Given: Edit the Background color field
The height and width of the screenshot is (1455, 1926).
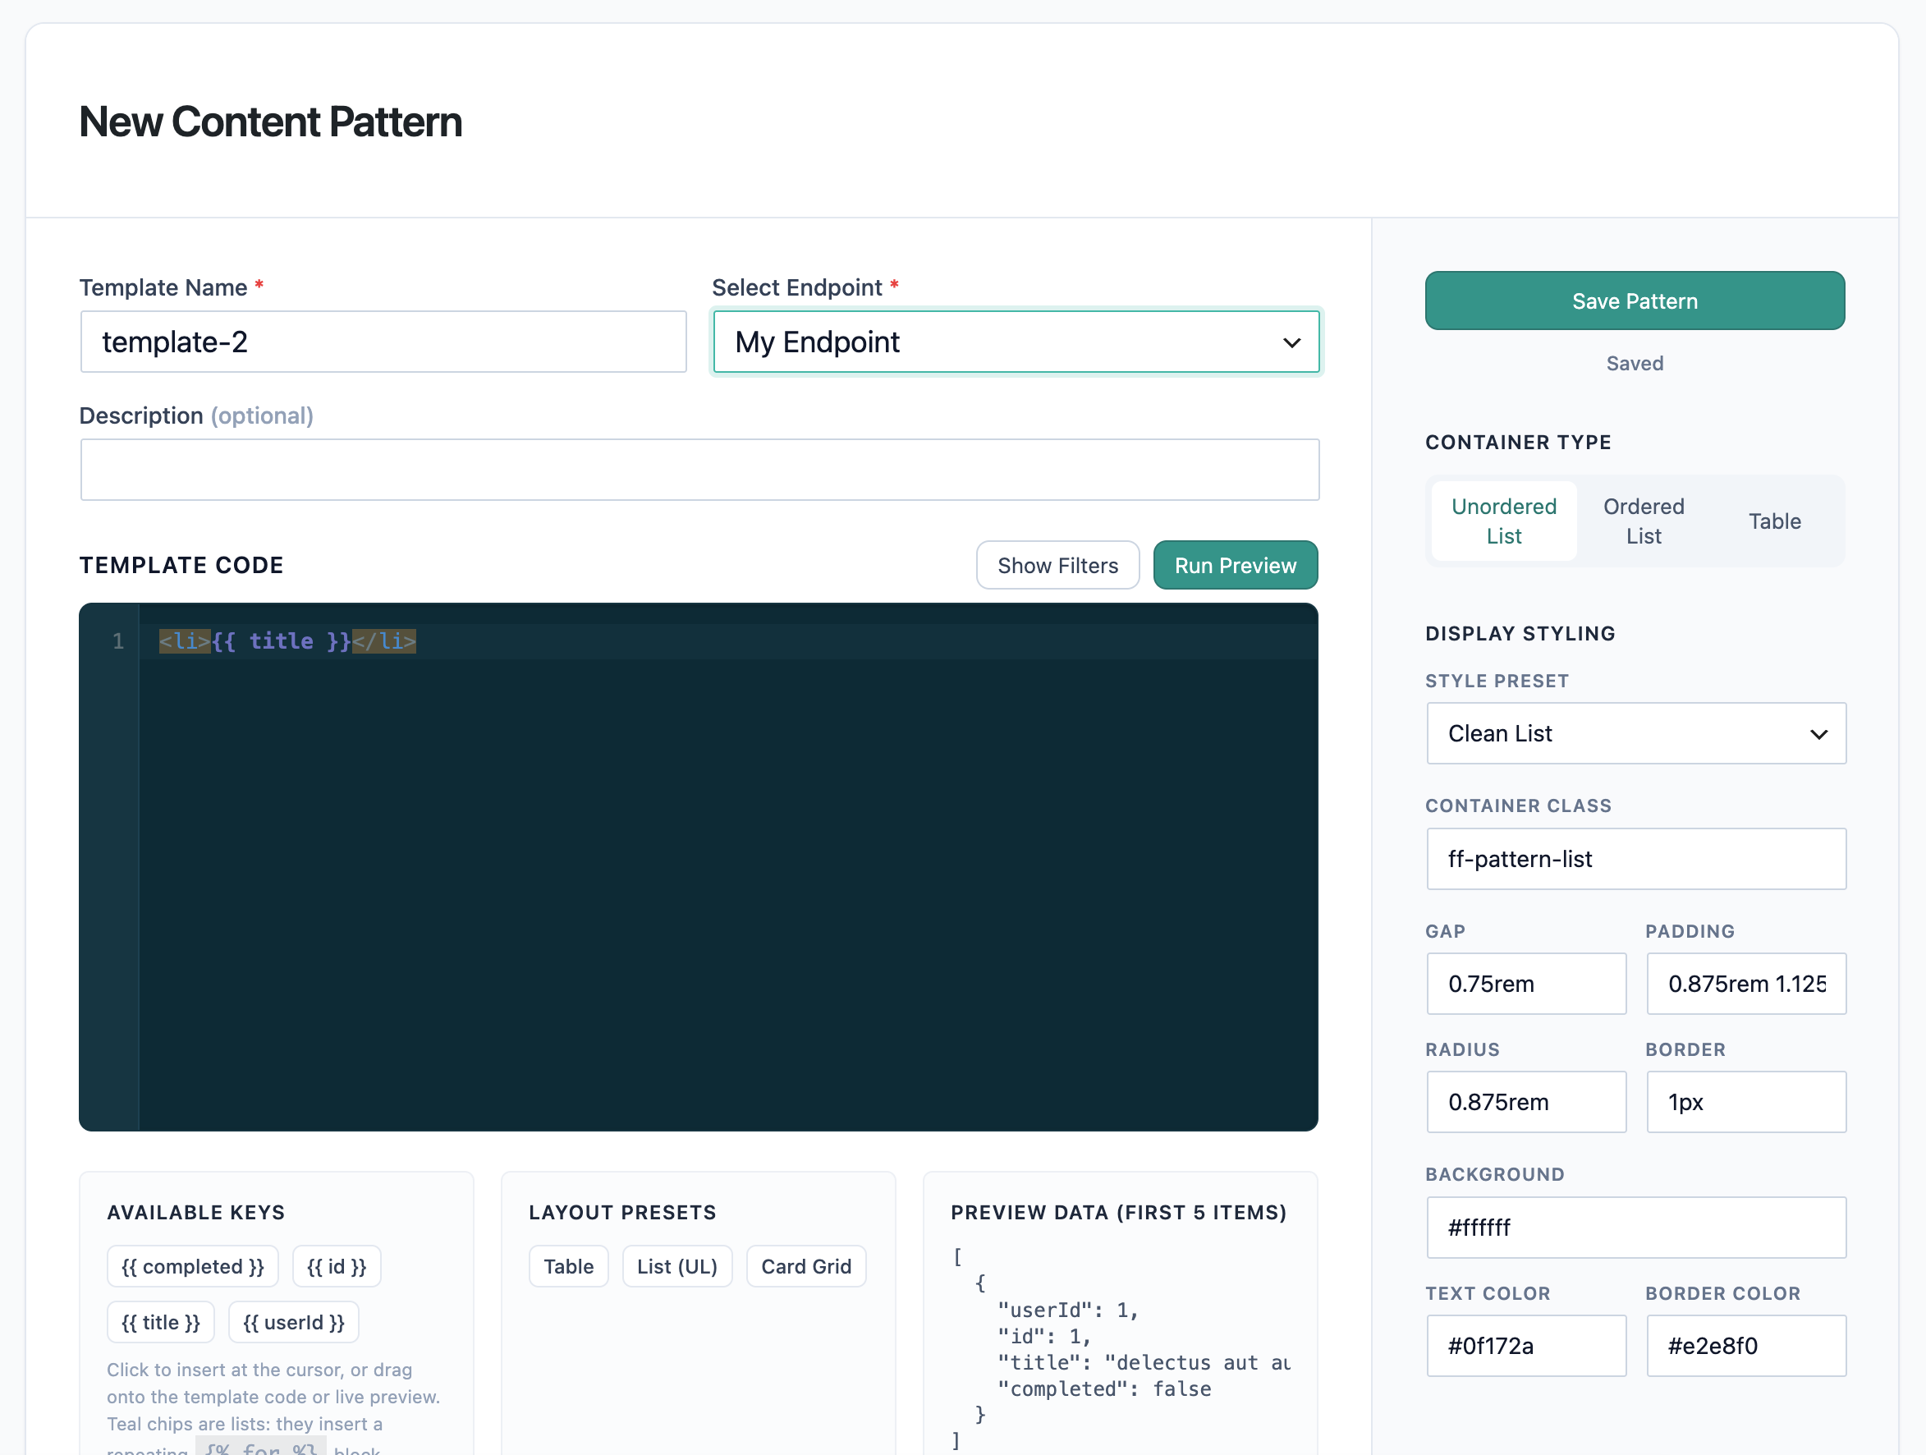Looking at the screenshot, I should [1635, 1227].
